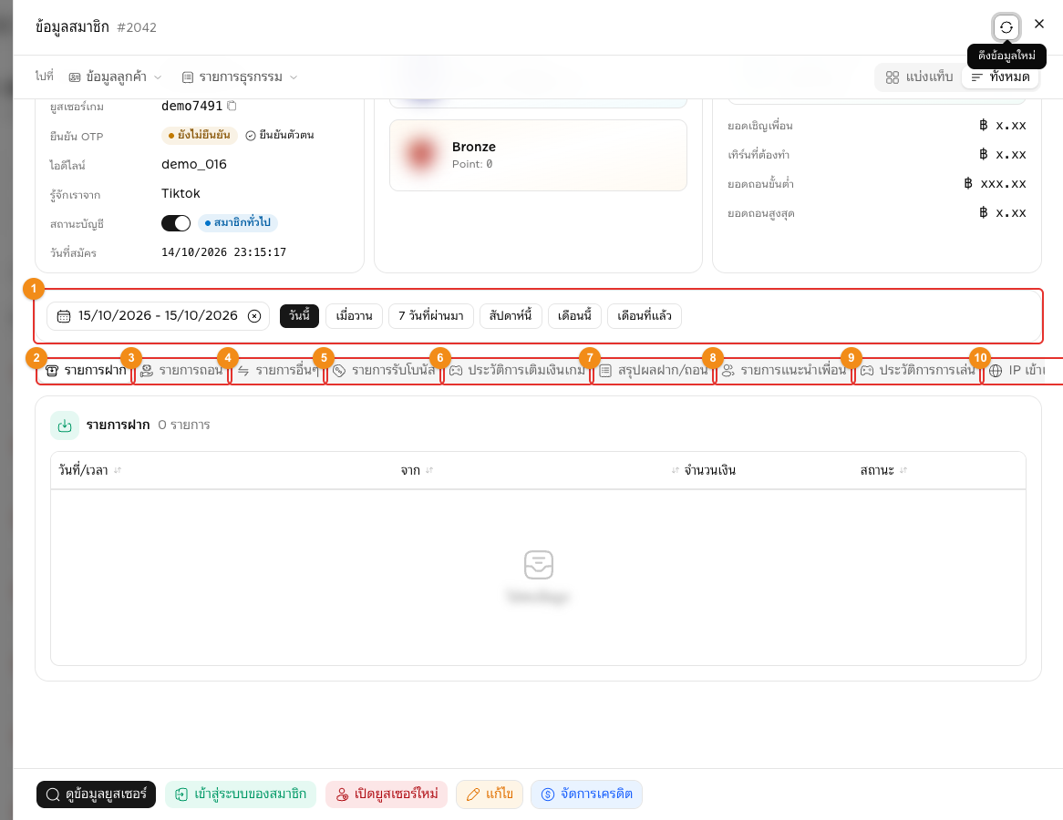The height and width of the screenshot is (820, 1063).
Task: Close the member information dialog
Action: tap(1039, 25)
